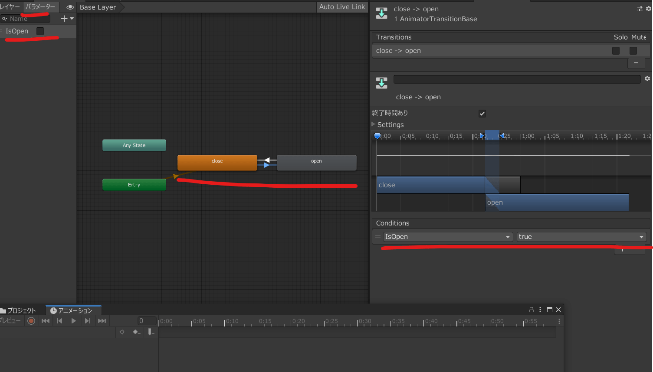Open the IsOpen condition parameter dropdown

[x=447, y=237]
